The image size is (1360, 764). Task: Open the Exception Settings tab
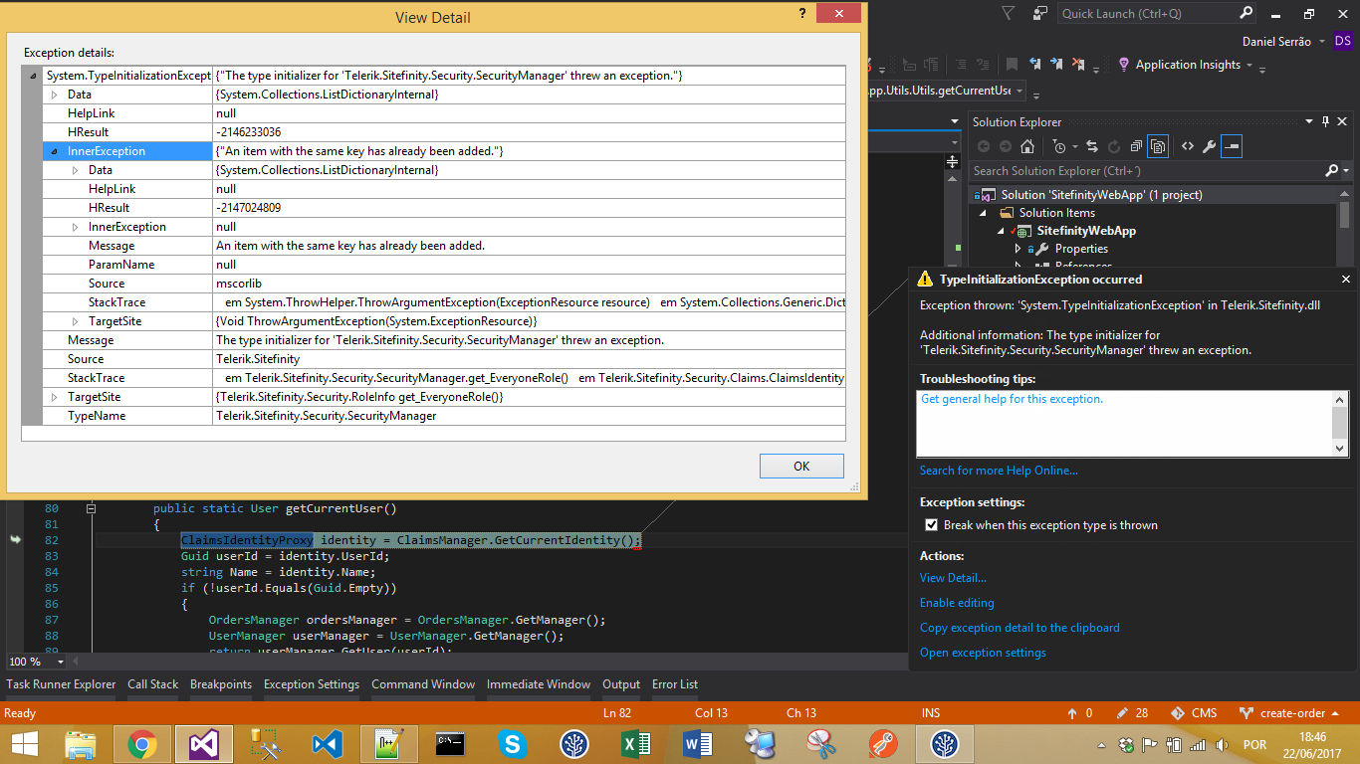click(x=312, y=684)
